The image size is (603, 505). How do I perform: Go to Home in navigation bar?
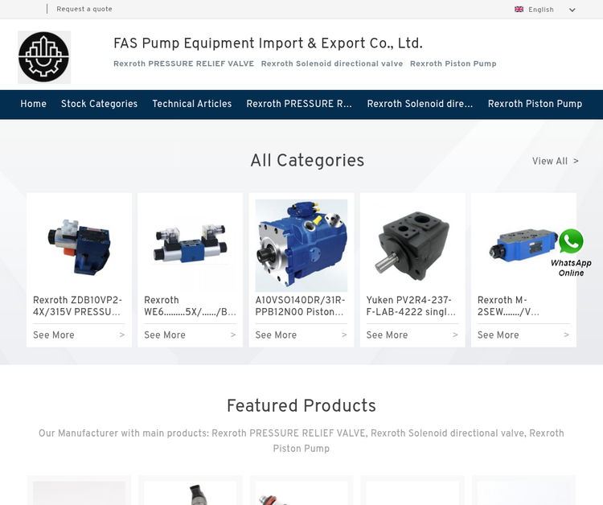tap(34, 104)
